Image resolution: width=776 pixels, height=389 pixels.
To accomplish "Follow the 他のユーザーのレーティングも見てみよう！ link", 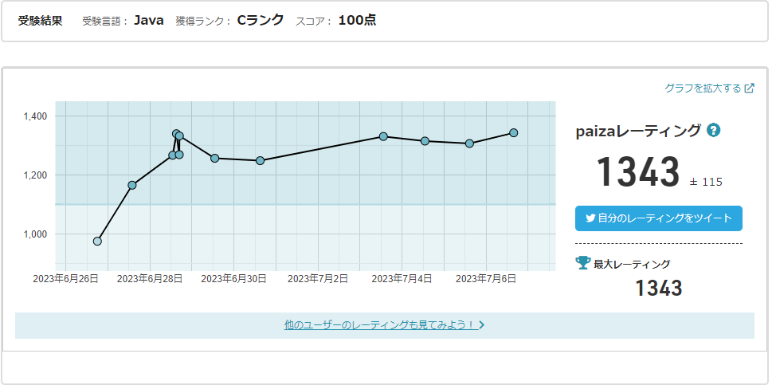I will [x=379, y=325].
